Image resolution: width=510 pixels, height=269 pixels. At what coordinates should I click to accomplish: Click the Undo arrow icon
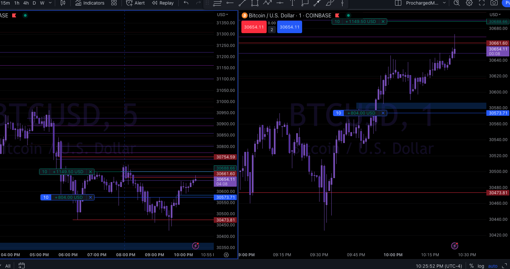[x=186, y=3]
